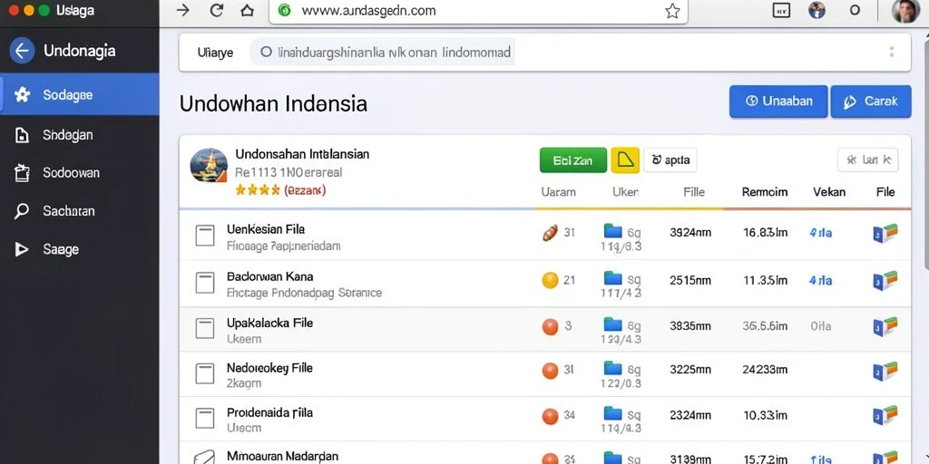Go forward with the browser arrow
Screen dimensions: 929x464
click(183, 10)
